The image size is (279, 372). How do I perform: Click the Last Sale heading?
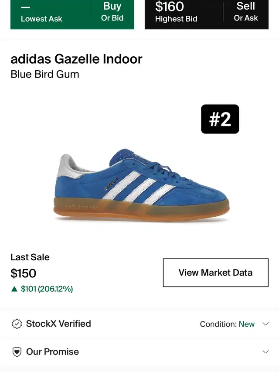[30, 257]
